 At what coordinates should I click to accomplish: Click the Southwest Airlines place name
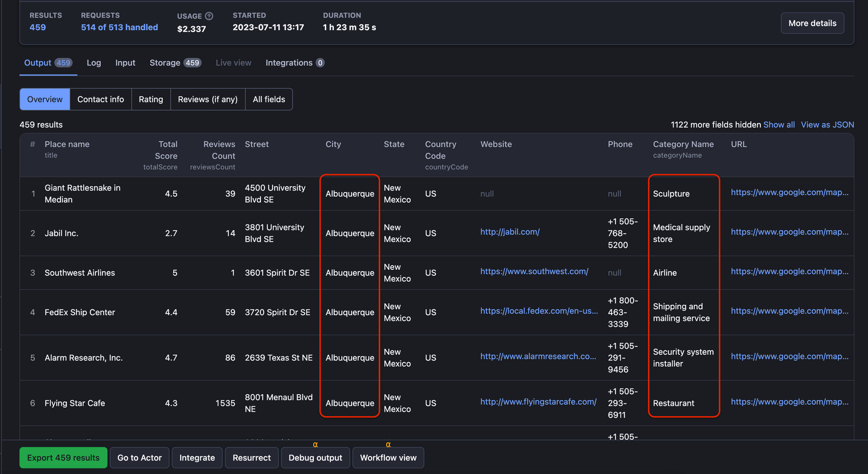[x=80, y=273]
